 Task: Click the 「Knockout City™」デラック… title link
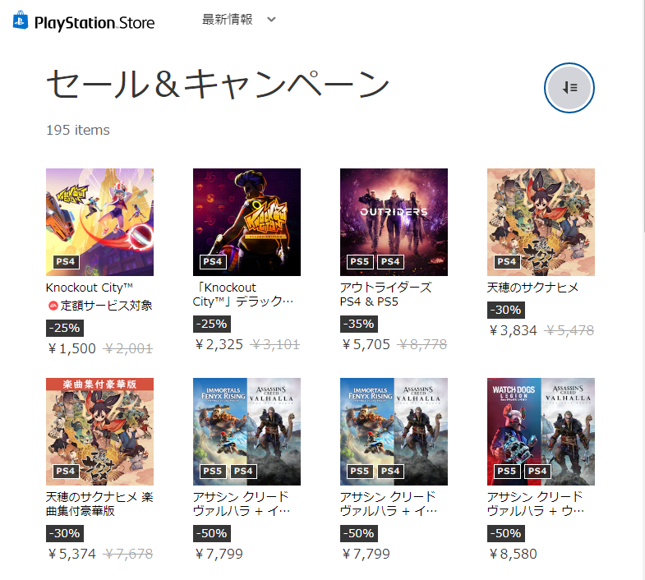coord(243,294)
